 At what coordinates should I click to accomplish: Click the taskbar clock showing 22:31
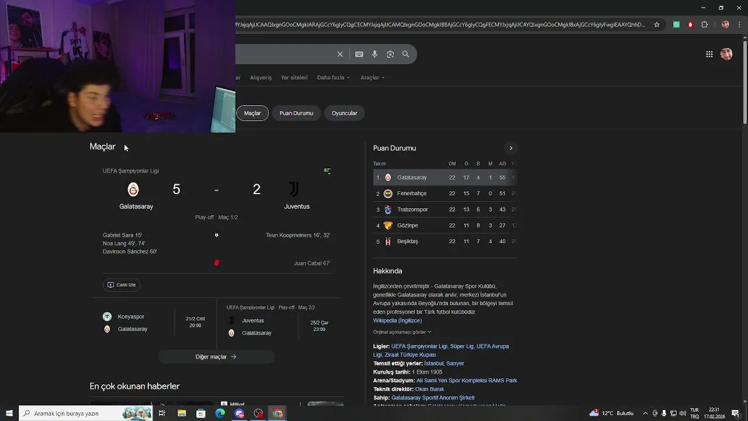(x=714, y=413)
